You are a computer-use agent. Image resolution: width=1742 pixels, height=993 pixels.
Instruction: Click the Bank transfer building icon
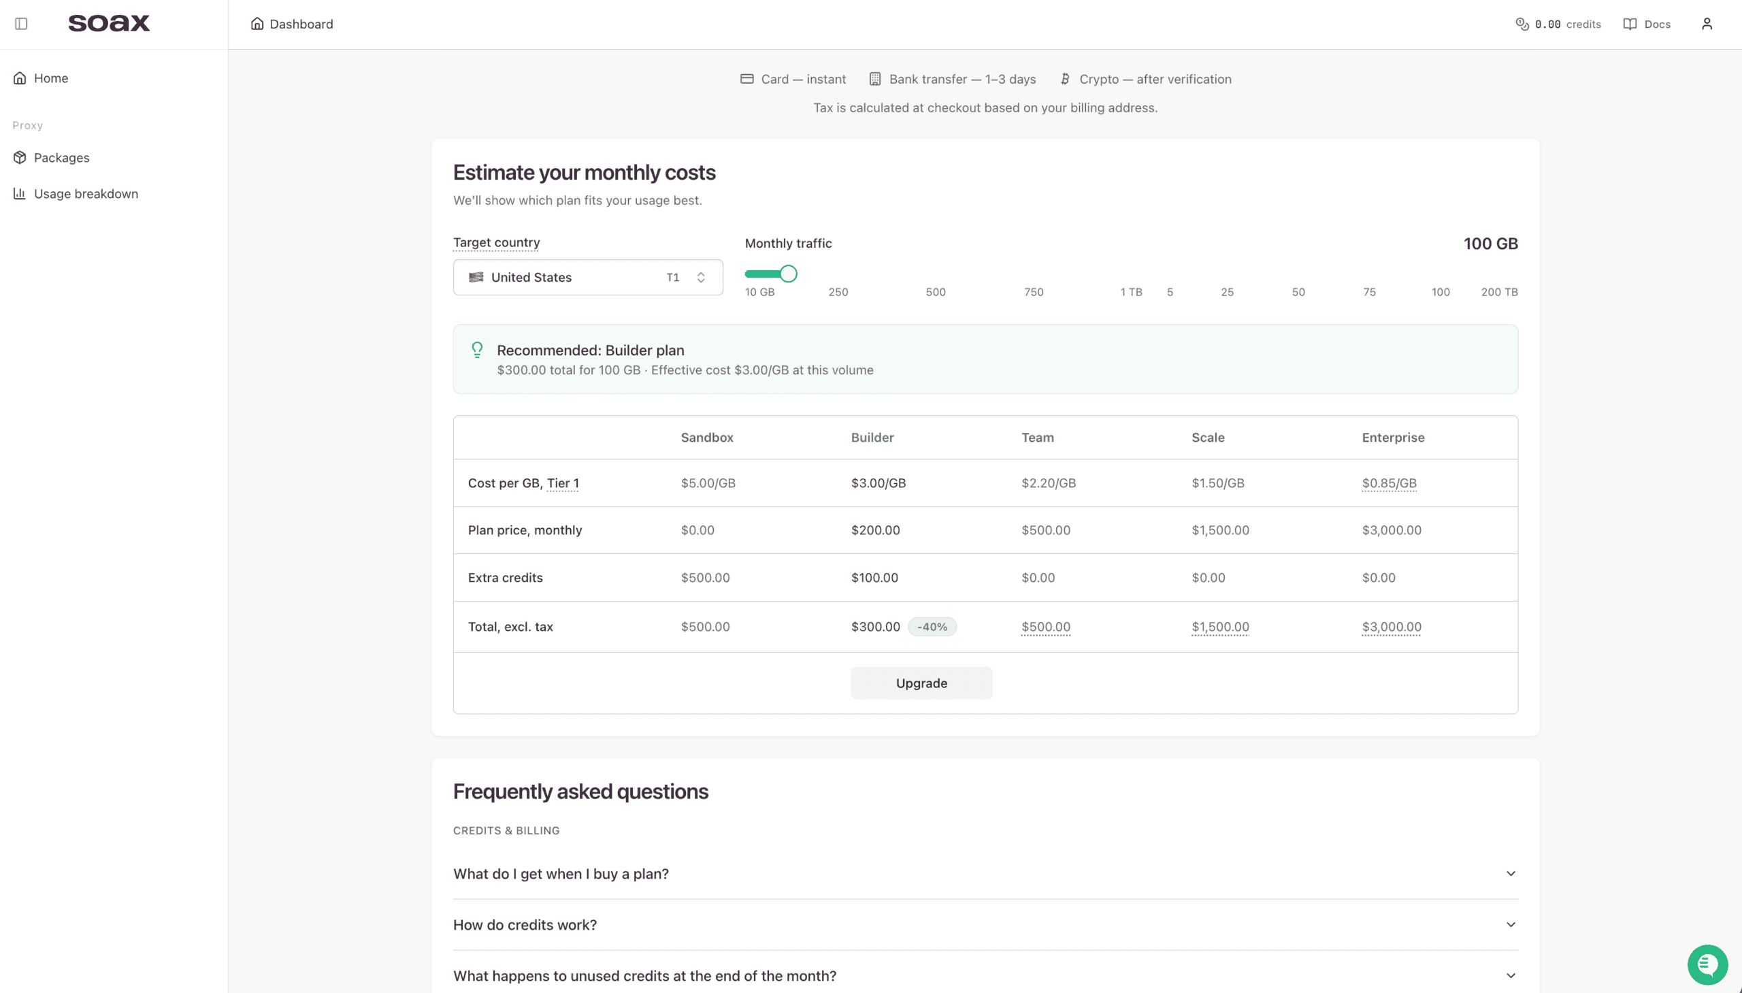pos(875,79)
